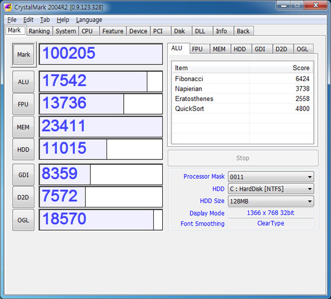Run the ALU benchmark button
Viewport: 331px width, 299px height.
point(23,82)
